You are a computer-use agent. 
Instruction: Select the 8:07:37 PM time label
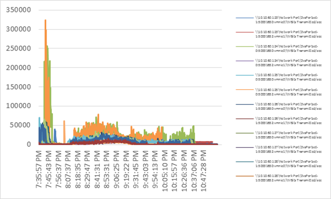(68, 169)
